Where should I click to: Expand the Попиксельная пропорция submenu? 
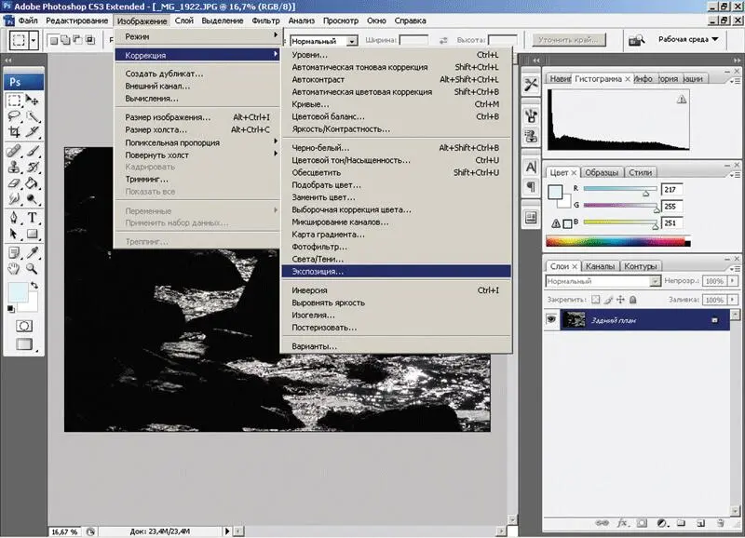197,142
